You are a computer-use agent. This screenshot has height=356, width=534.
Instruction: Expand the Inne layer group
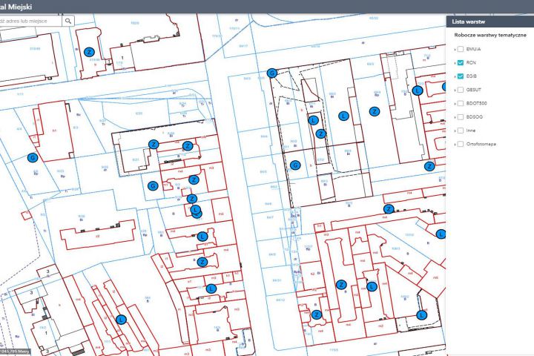(455, 131)
